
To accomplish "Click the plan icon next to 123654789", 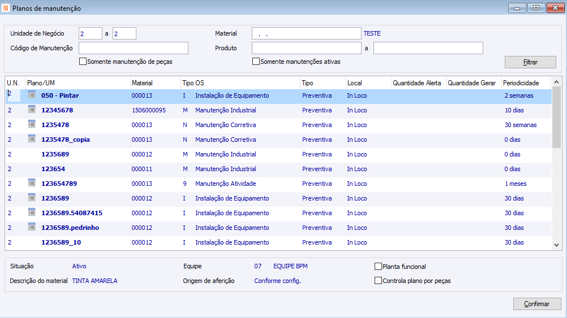I will [32, 182].
